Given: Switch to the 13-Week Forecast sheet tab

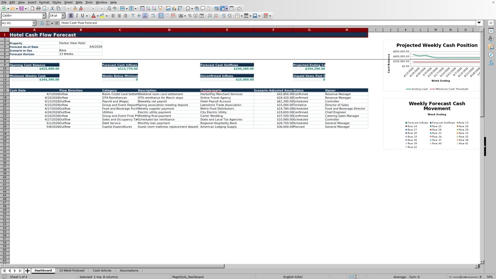Looking at the screenshot, I should click(72, 270).
